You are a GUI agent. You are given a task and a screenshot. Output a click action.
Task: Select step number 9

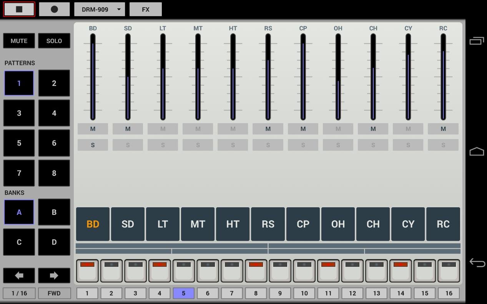pyautogui.click(x=280, y=293)
